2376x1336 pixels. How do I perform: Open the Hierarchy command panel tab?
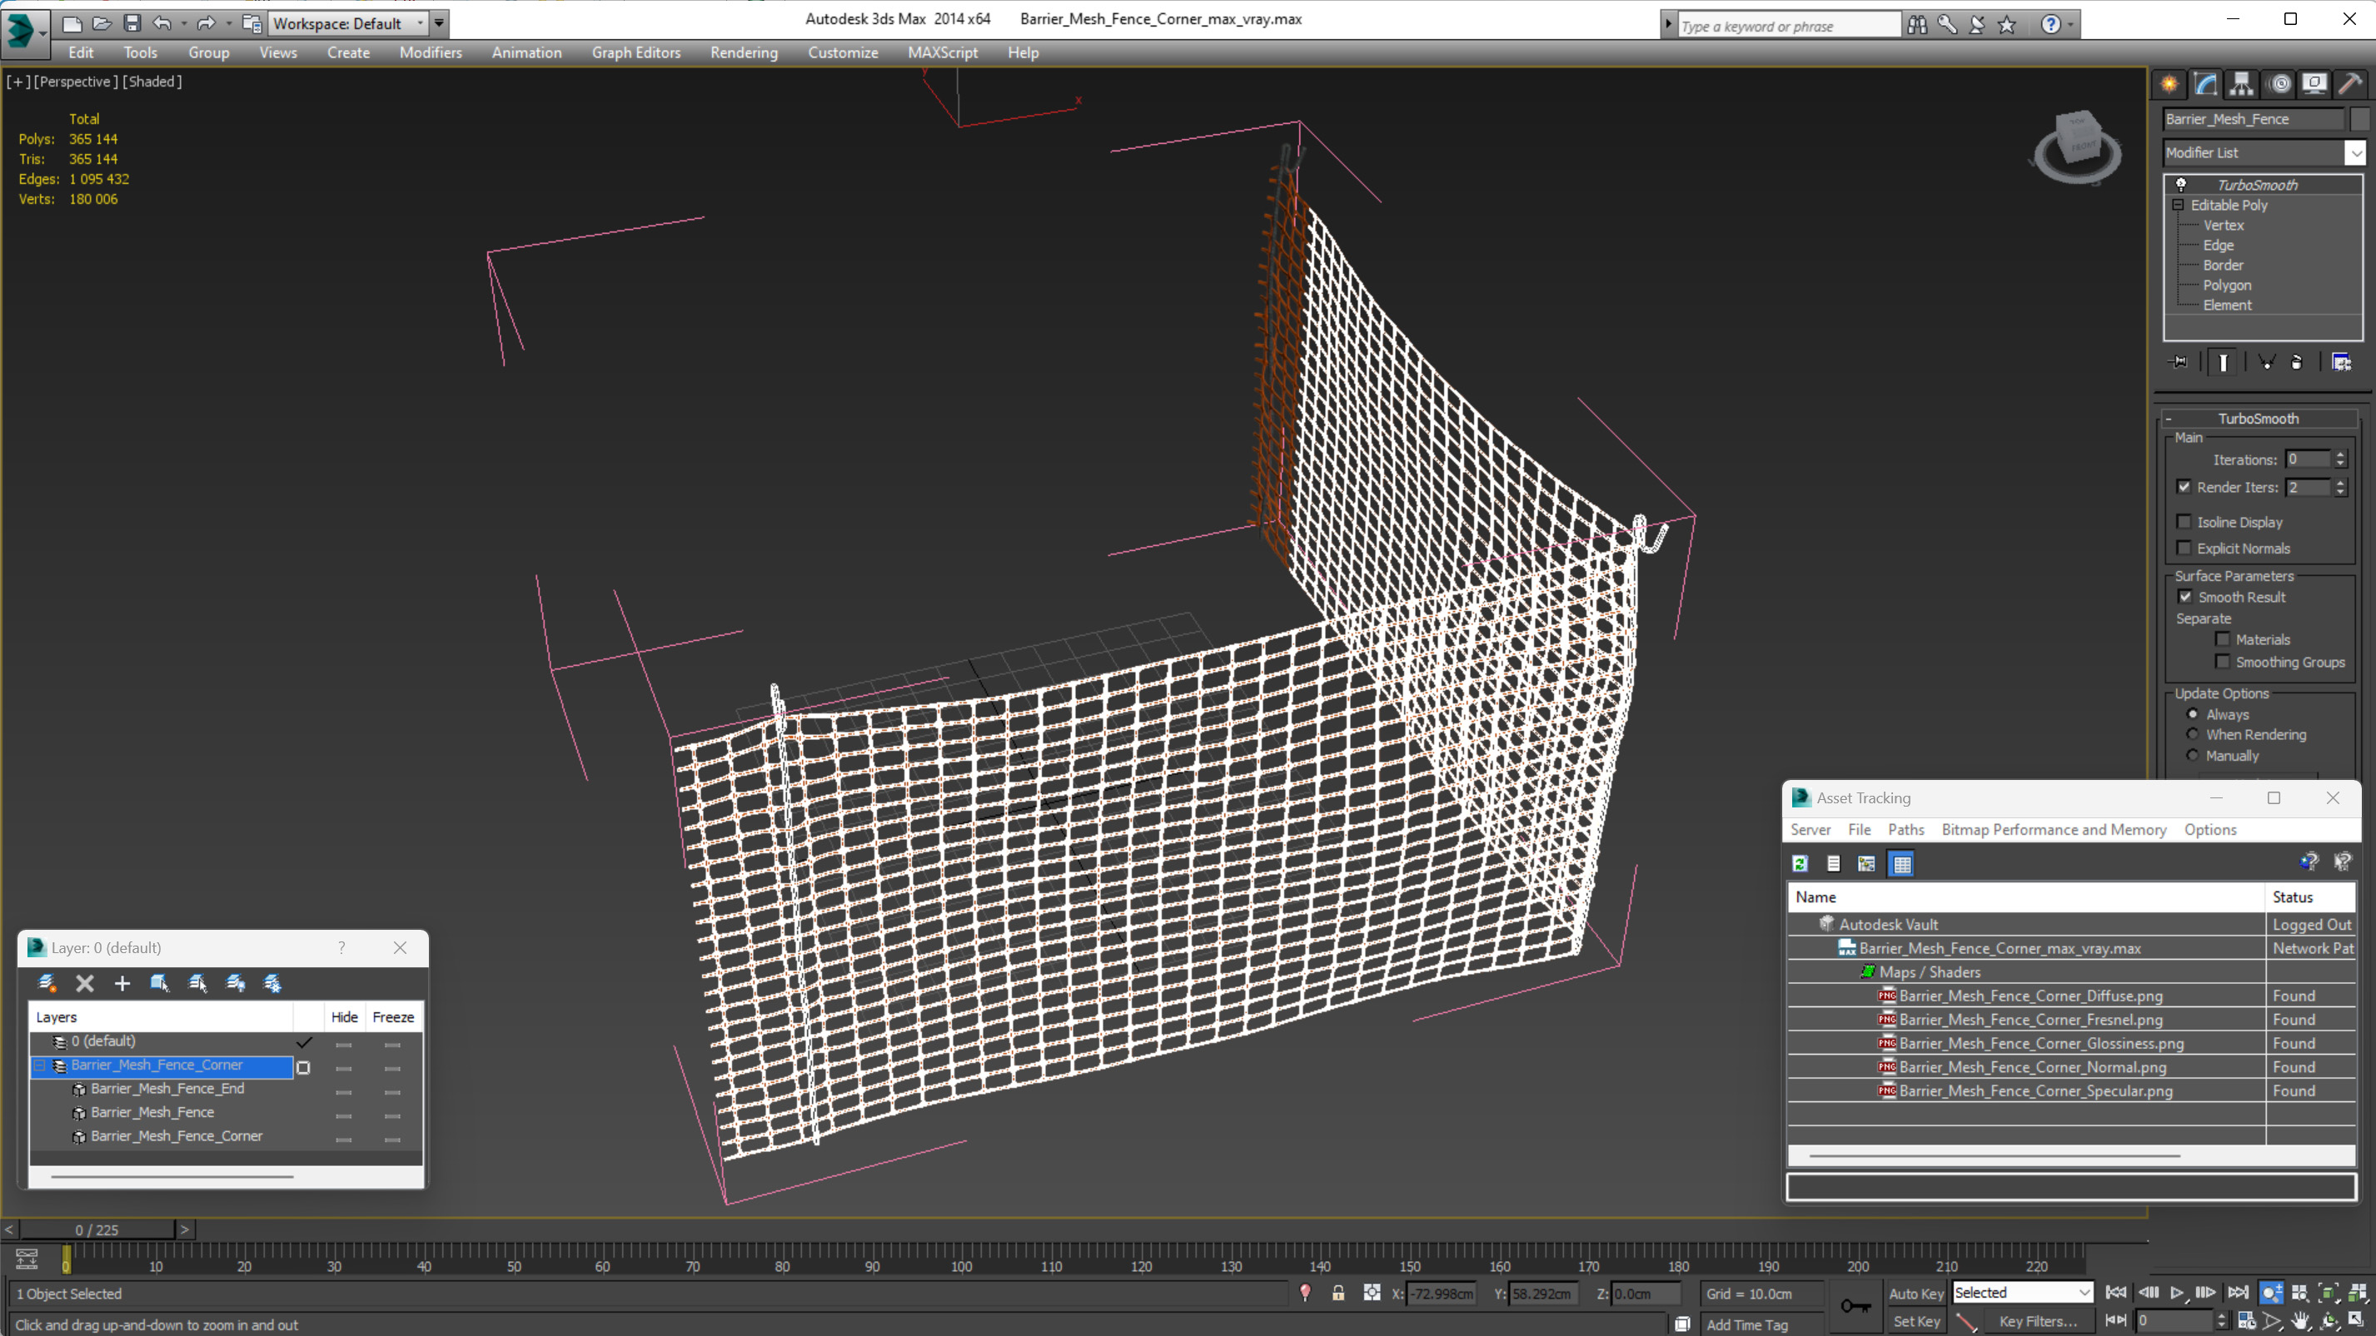tap(2241, 84)
